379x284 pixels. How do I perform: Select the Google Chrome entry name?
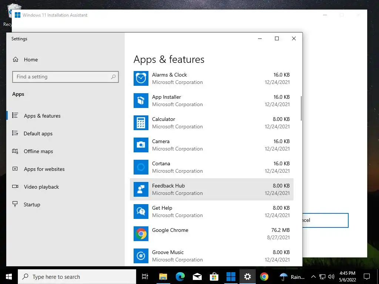tap(170, 230)
